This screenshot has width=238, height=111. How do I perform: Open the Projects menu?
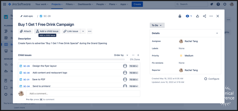click(x=57, y=4)
